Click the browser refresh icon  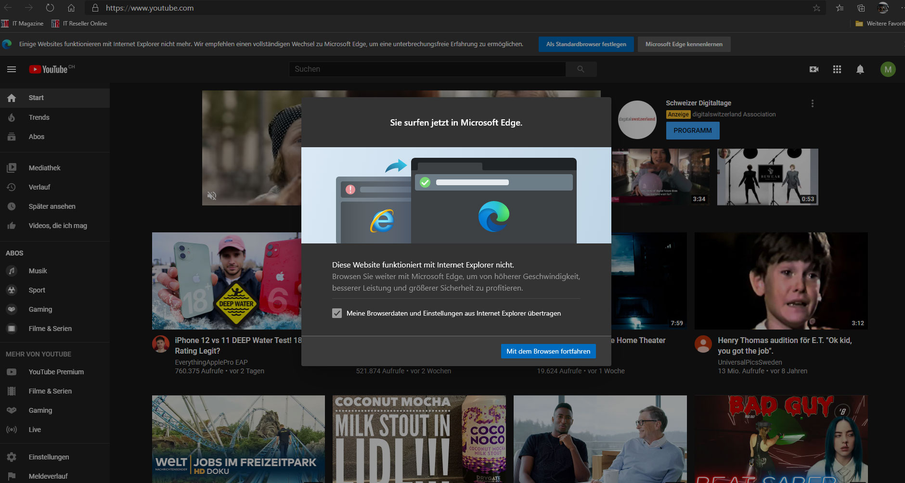point(50,8)
